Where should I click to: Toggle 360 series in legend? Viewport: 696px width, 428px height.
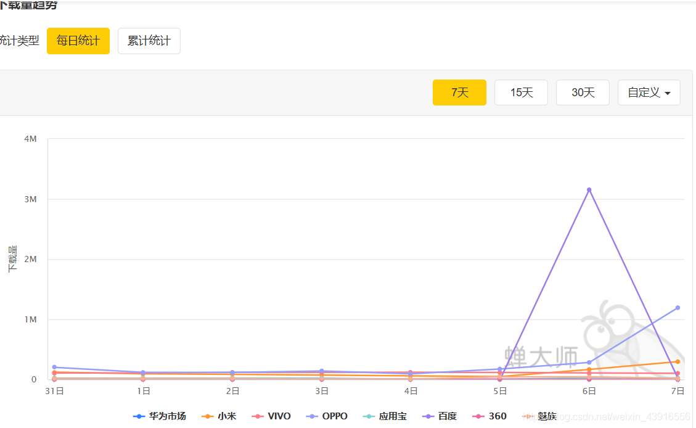489,416
